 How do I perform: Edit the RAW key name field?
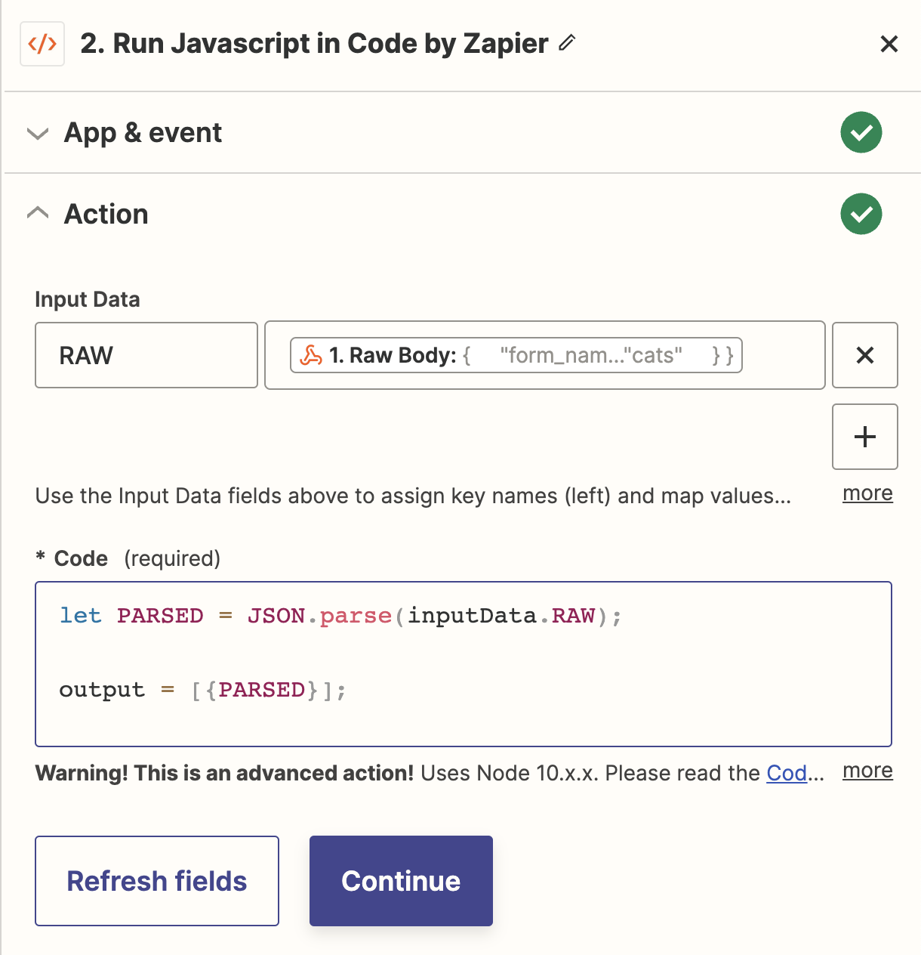pyautogui.click(x=146, y=355)
